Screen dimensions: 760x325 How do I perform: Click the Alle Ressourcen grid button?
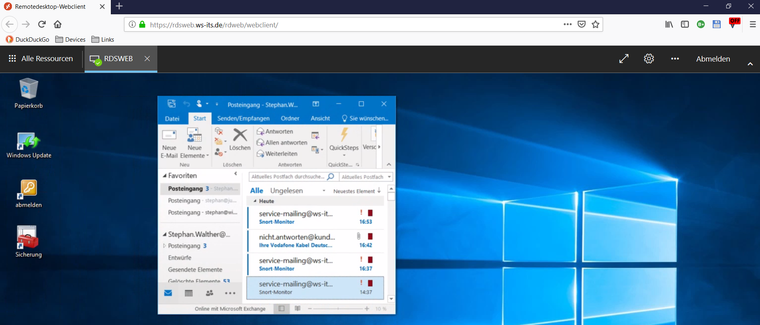pyautogui.click(x=41, y=59)
